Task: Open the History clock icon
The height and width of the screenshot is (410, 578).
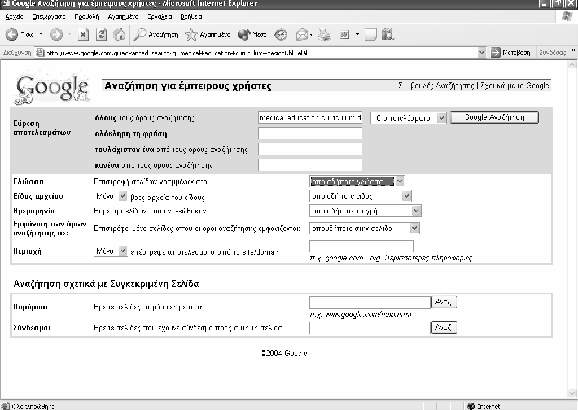Action: tap(281, 34)
